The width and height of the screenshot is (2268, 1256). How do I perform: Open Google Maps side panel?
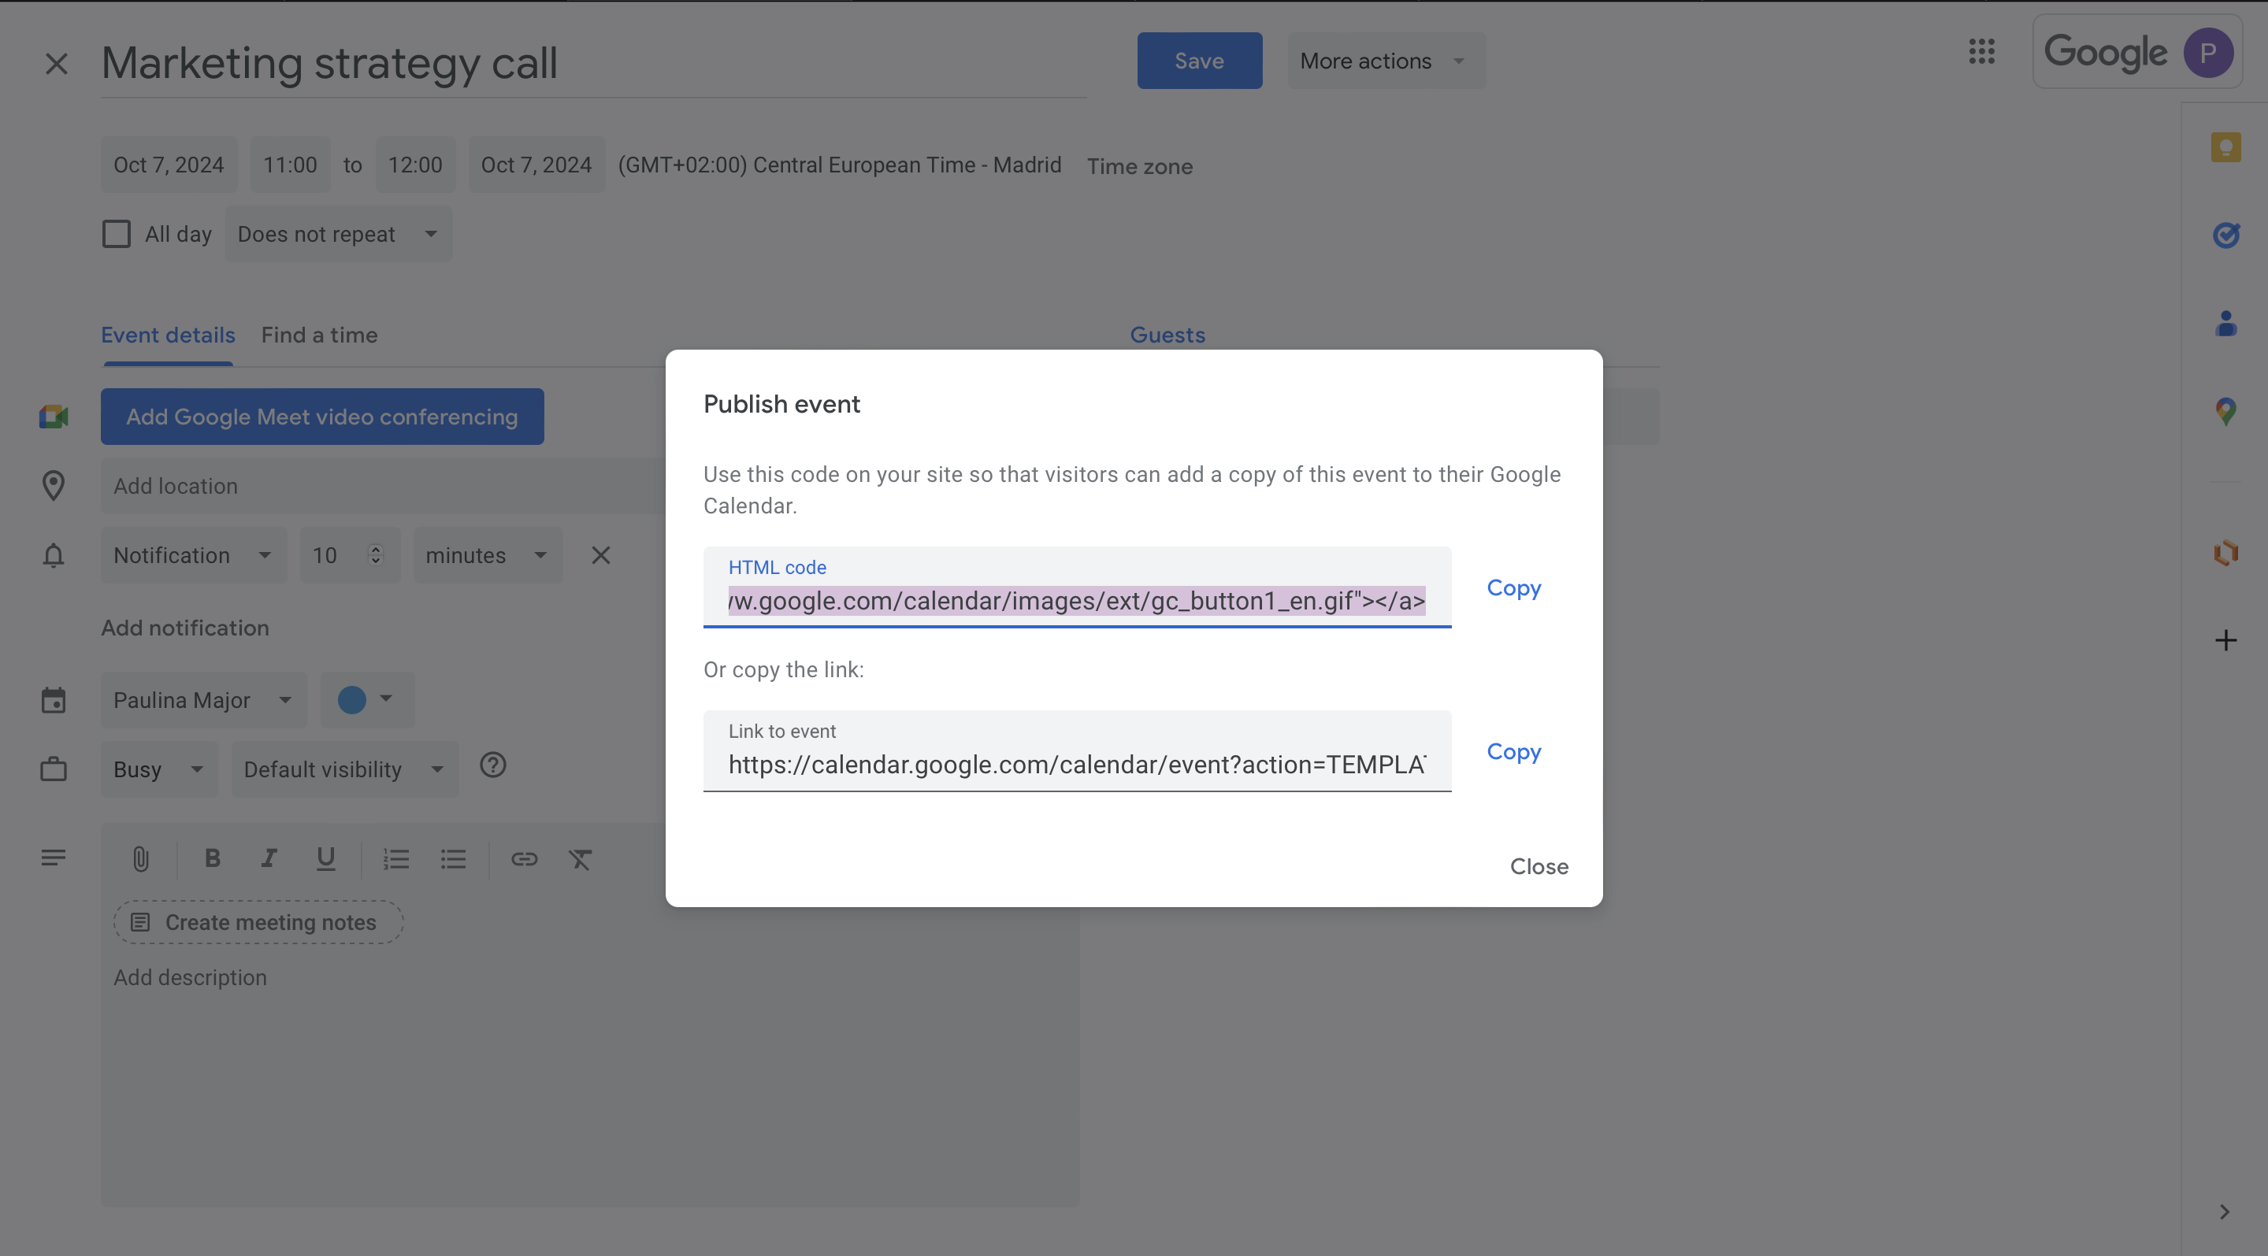click(x=2226, y=411)
